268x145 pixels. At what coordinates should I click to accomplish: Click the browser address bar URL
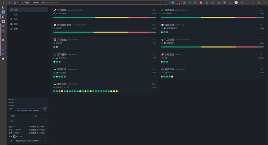click(x=46, y=3)
